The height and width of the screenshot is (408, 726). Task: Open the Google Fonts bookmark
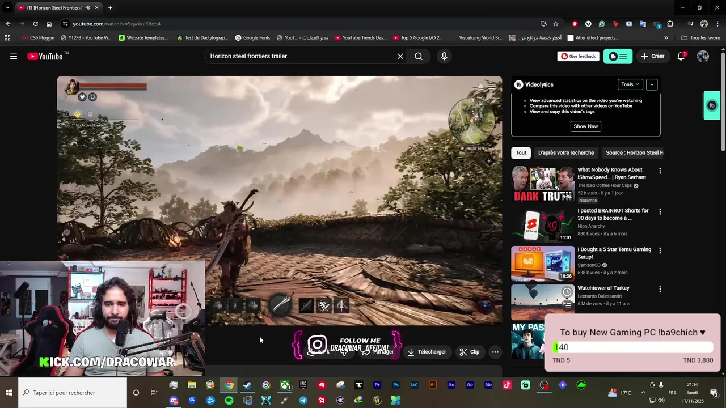click(x=252, y=38)
